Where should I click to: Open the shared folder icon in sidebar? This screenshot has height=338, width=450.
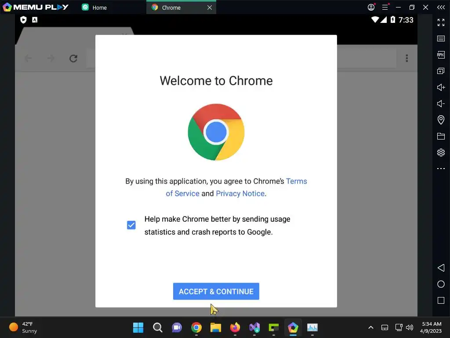point(441,136)
